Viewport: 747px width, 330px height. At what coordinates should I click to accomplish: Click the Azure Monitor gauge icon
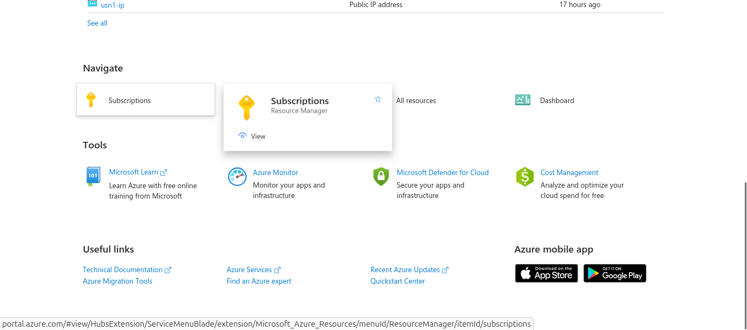[x=237, y=177]
